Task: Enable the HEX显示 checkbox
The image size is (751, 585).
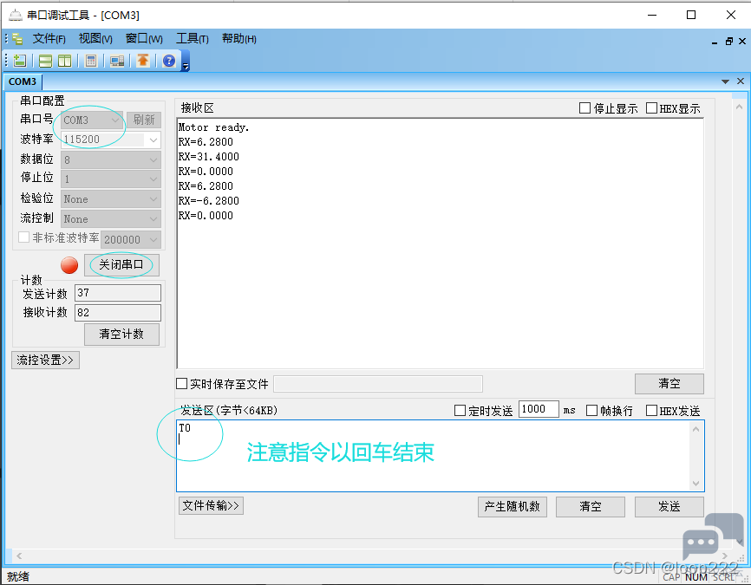Action: [651, 108]
